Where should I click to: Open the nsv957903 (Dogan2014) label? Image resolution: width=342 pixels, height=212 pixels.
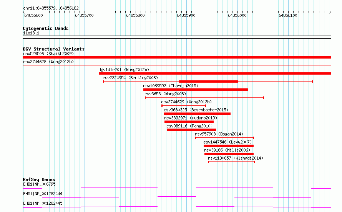219,134
